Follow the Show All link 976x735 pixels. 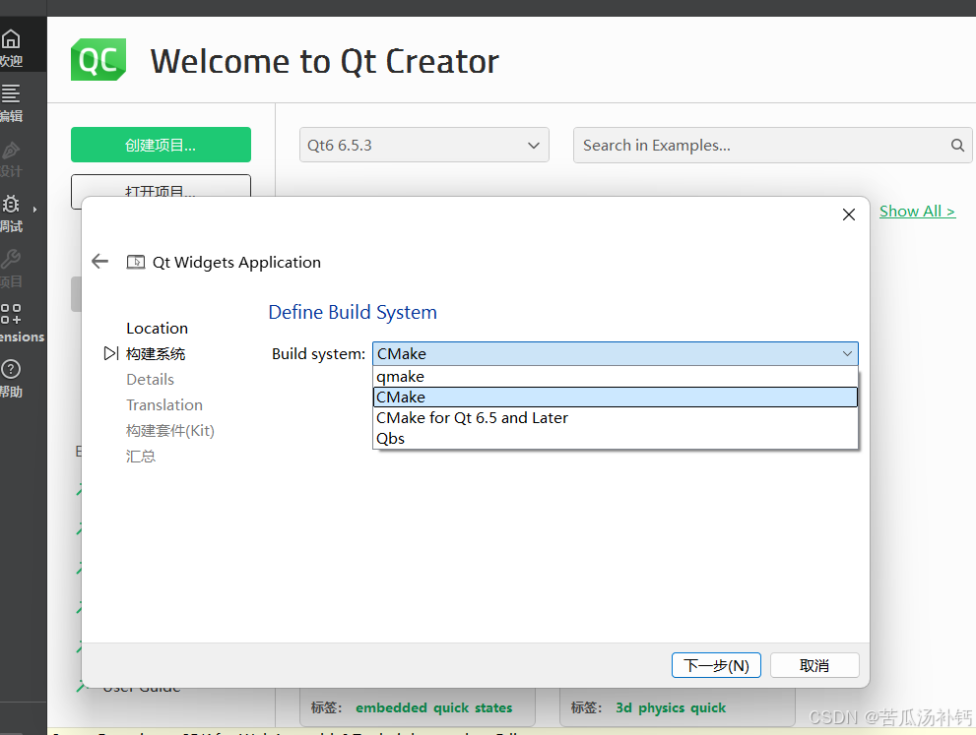coord(917,212)
